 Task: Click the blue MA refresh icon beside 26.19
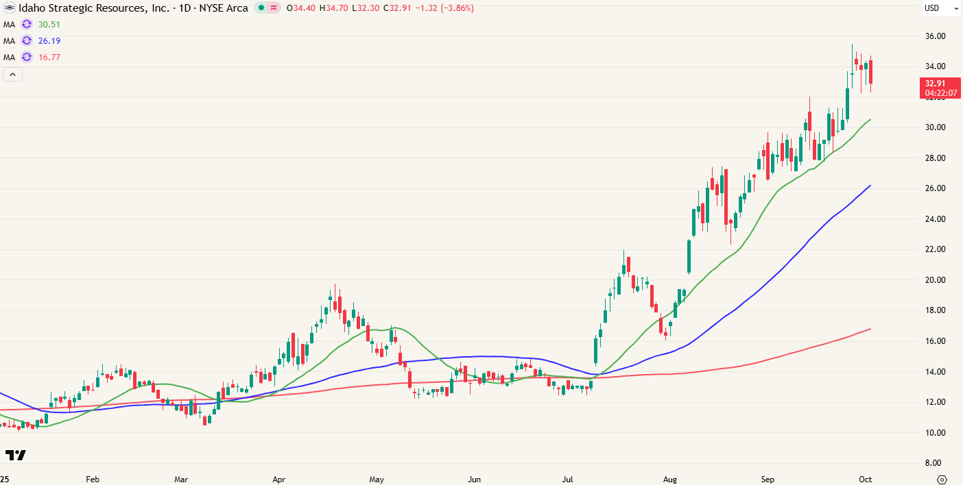tap(27, 40)
